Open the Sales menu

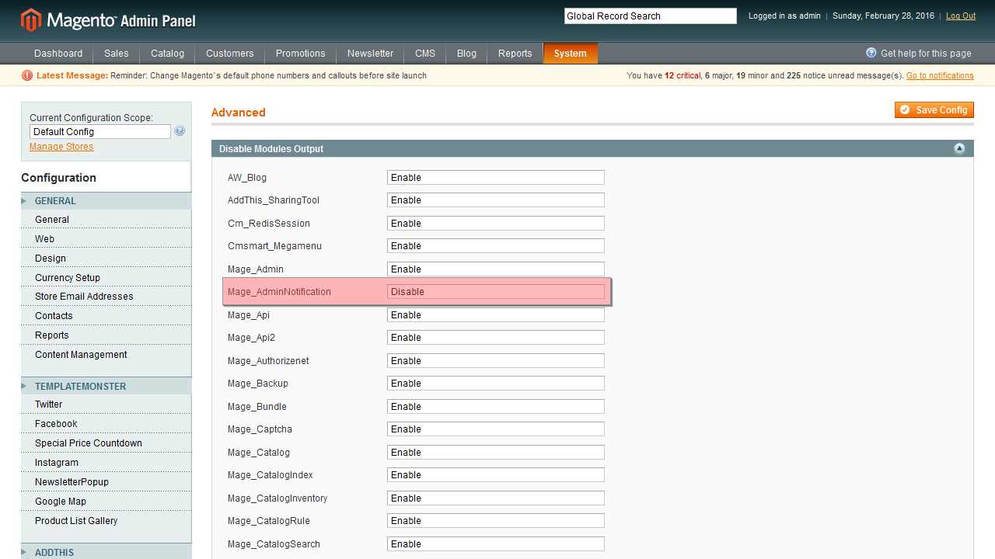(117, 54)
